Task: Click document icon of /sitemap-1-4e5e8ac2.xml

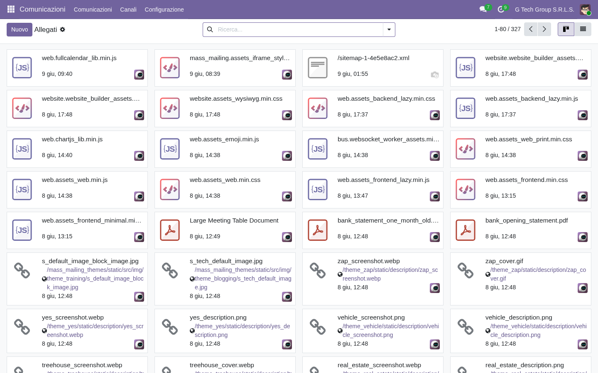Action: 318,68
